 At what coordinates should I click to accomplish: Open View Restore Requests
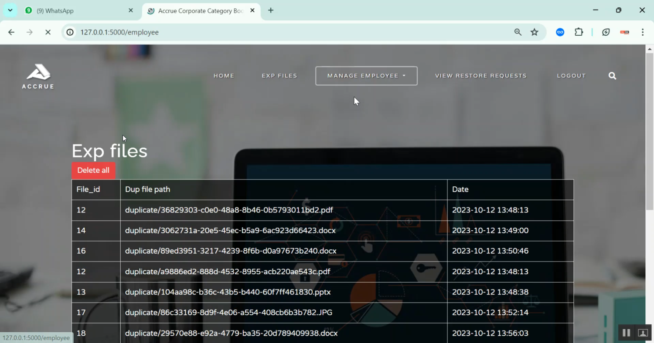click(481, 76)
